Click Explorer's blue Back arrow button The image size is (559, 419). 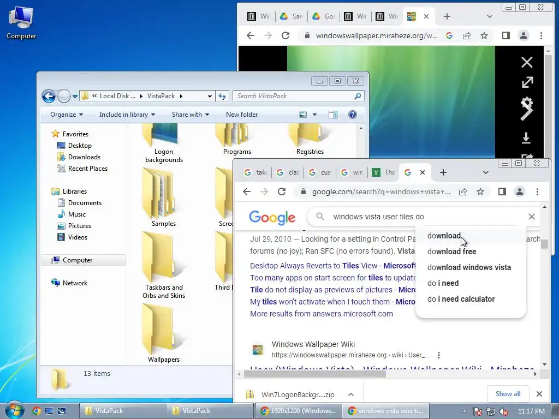(49, 96)
